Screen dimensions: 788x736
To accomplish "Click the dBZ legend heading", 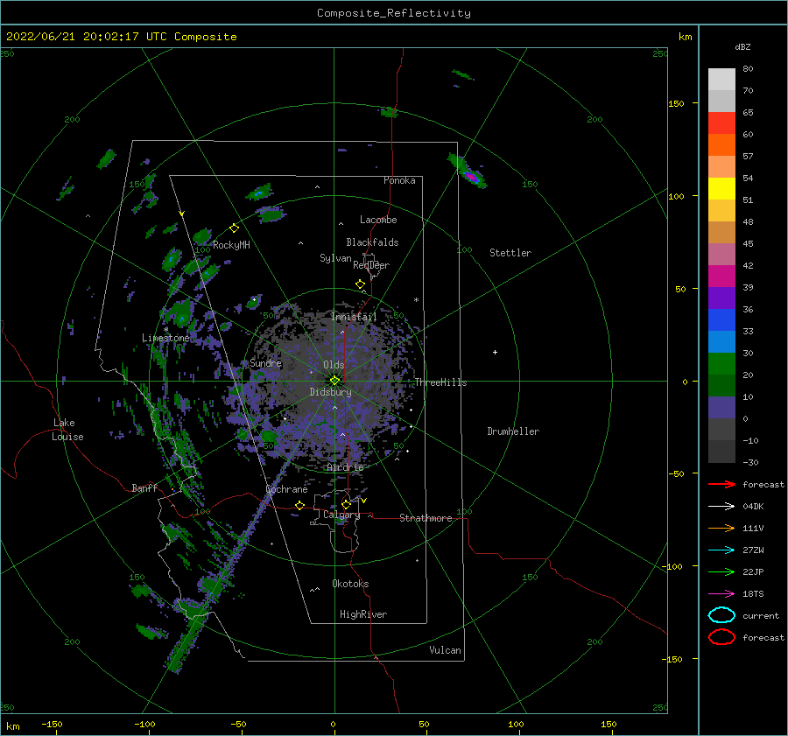I will tap(742, 46).
